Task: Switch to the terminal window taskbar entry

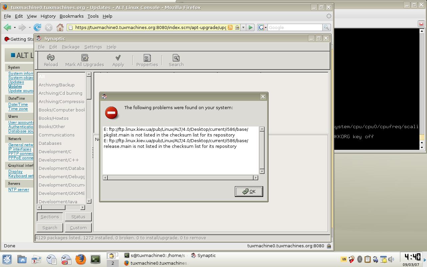Action: [154, 255]
